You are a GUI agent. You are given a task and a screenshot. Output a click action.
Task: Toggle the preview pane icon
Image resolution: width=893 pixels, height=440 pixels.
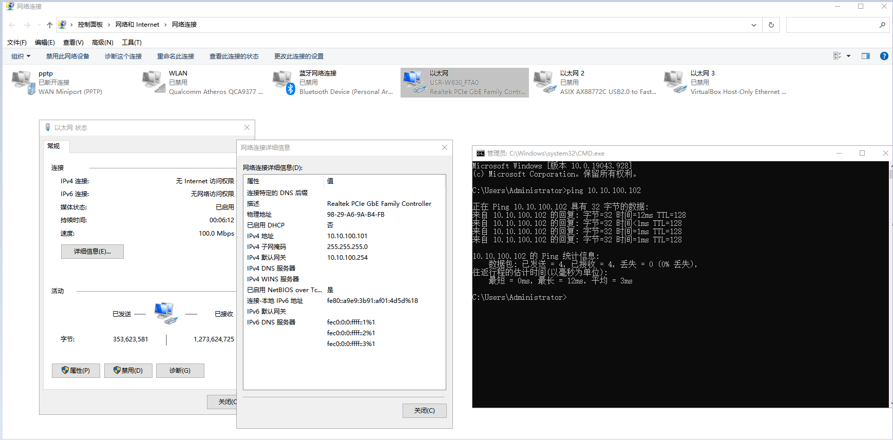tap(866, 56)
